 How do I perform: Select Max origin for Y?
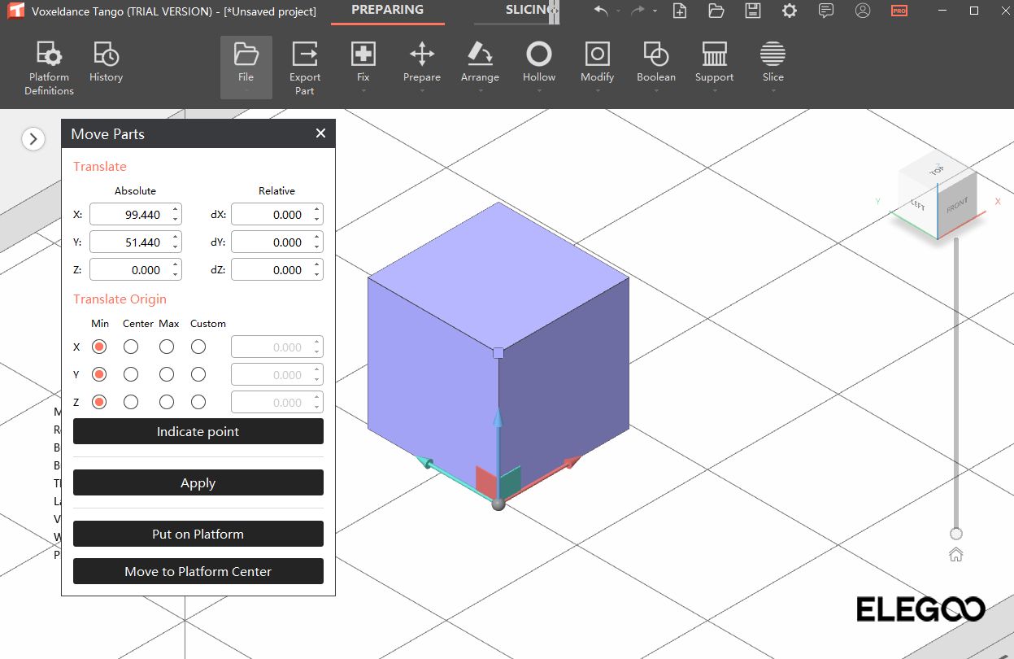(167, 374)
